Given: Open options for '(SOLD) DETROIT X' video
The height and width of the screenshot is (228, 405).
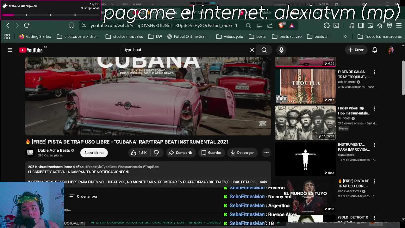Looking at the screenshot, I should tap(375, 218).
